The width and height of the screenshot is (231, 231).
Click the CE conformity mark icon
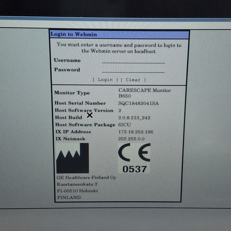134,153
